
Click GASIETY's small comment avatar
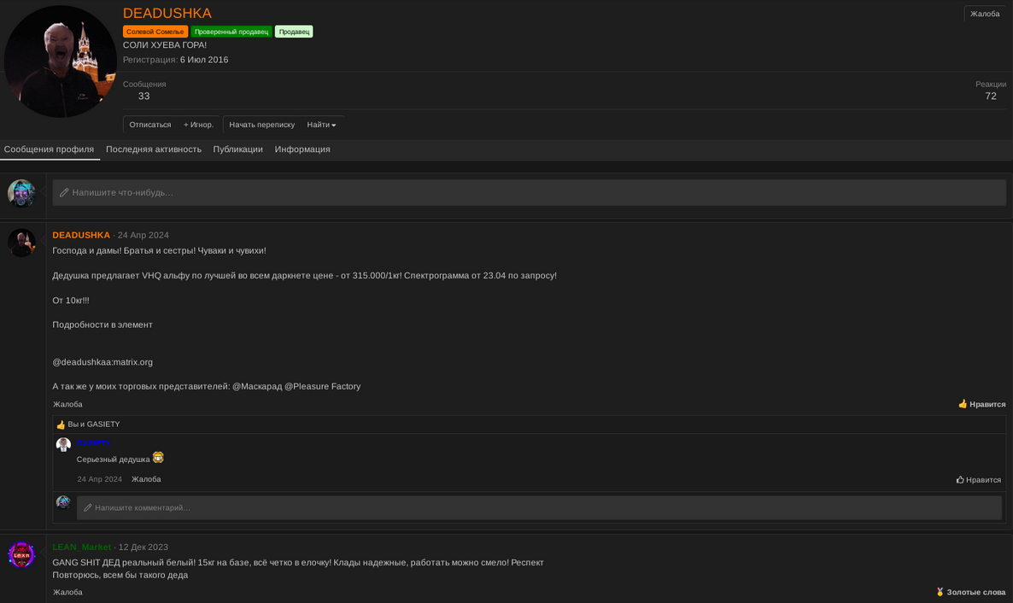coord(63,445)
